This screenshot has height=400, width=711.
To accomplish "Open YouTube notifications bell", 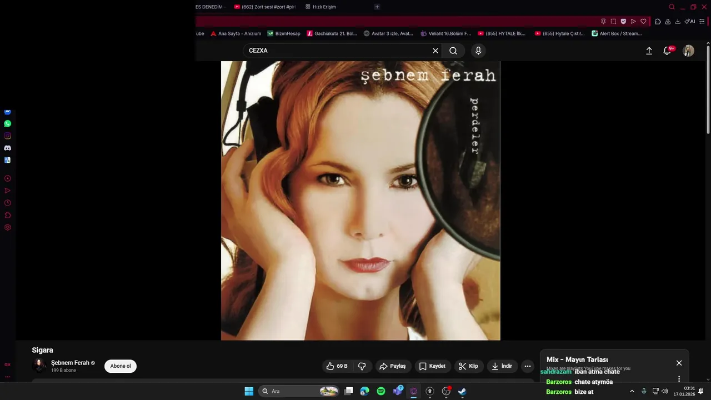I will [668, 51].
